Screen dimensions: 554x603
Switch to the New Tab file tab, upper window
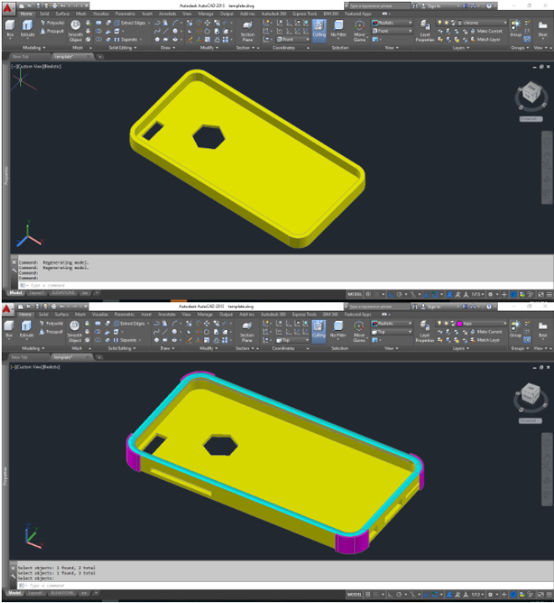[x=20, y=57]
